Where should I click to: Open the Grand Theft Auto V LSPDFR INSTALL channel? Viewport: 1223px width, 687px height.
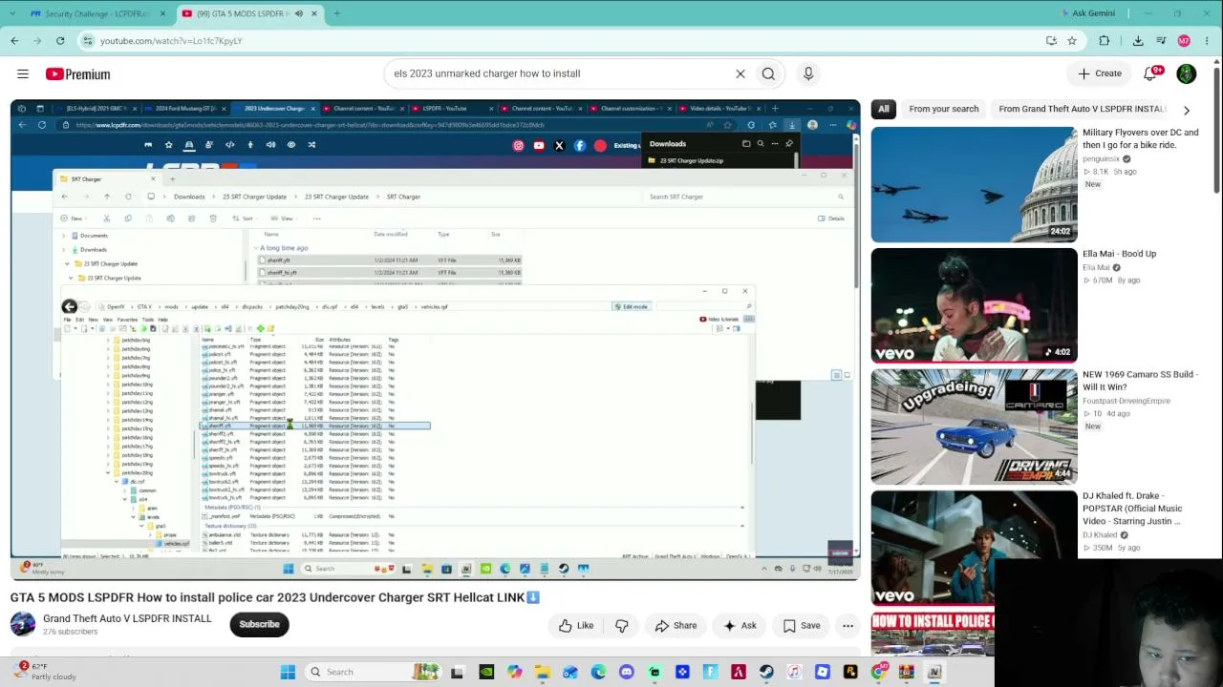127,618
